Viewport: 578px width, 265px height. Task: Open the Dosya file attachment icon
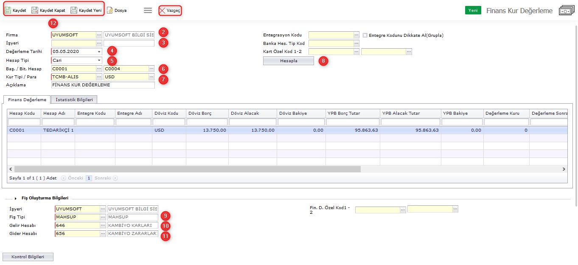(x=110, y=10)
